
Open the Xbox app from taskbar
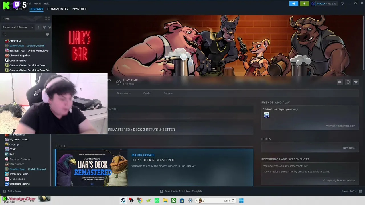(173, 200)
